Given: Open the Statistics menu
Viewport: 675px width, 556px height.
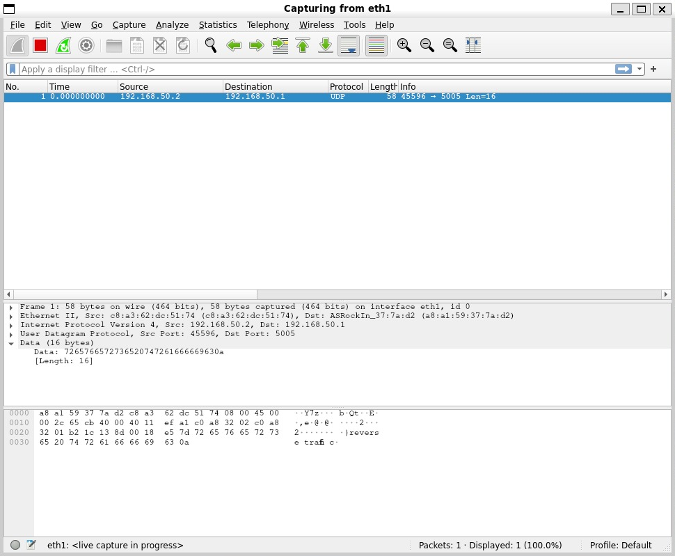Looking at the screenshot, I should [218, 24].
